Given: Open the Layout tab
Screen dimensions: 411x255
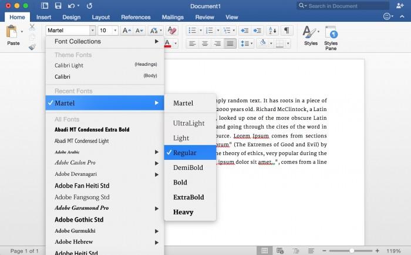Looking at the screenshot, I should [100, 17].
